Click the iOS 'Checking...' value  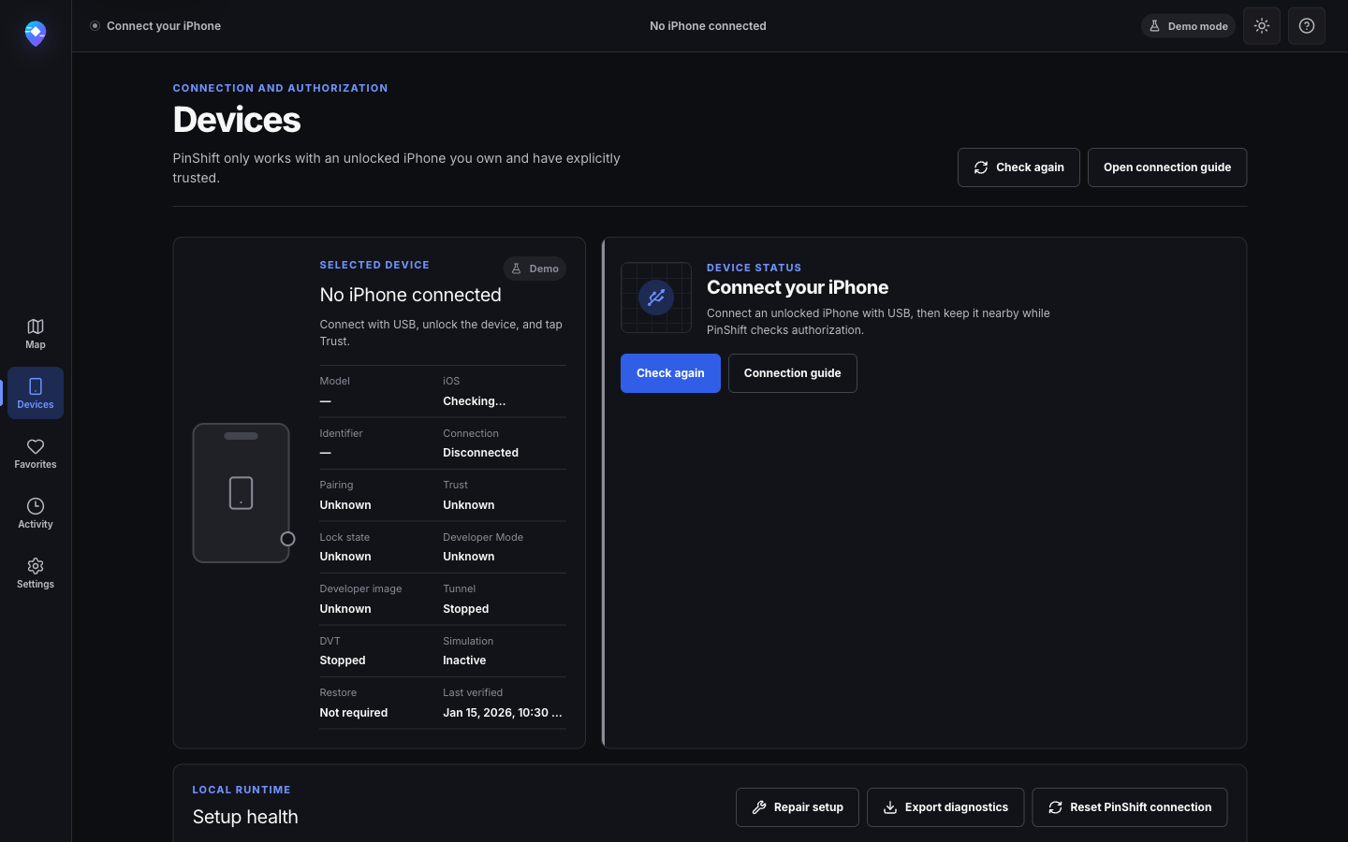pyautogui.click(x=475, y=401)
